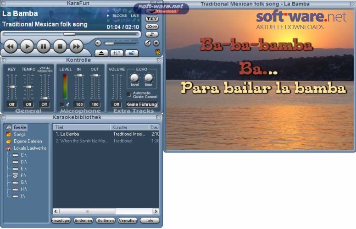This screenshot has width=356, height=229.
Task: Click the TXT lyrics display button
Action: 152,19
